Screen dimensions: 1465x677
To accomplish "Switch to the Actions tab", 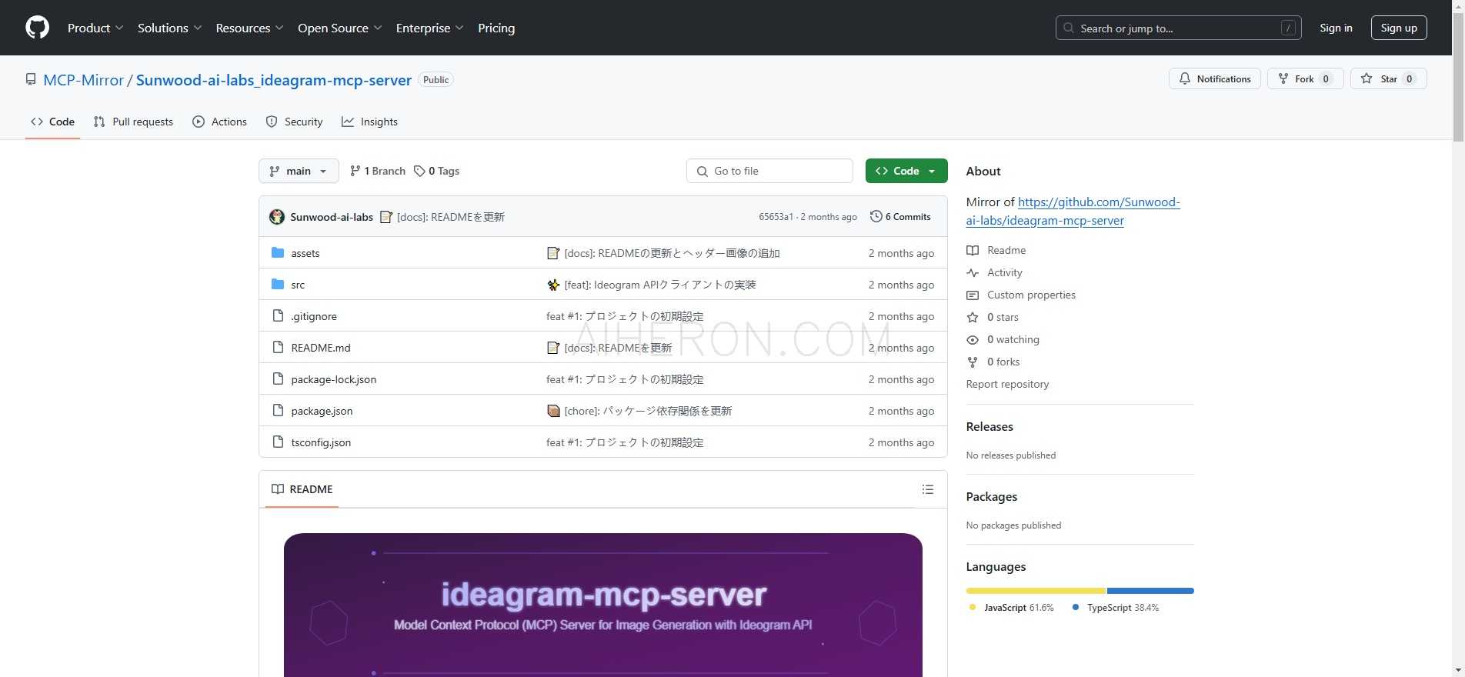I will click(219, 122).
